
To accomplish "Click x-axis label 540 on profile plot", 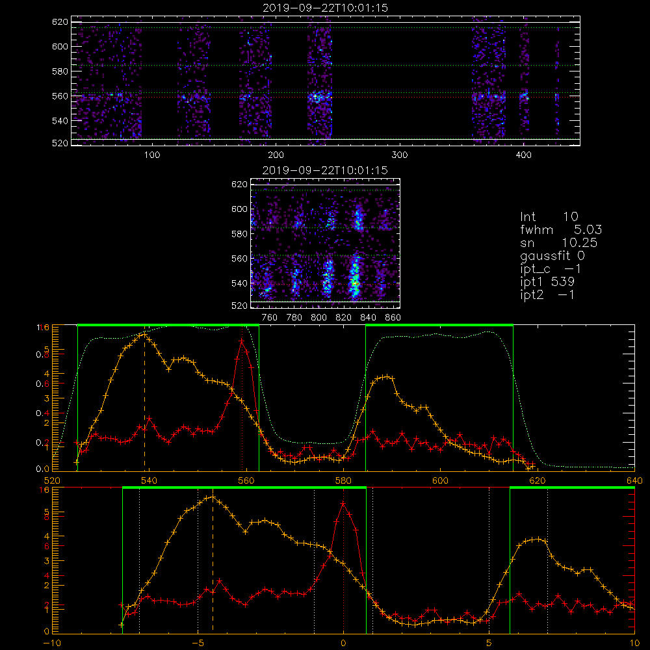I will (149, 480).
